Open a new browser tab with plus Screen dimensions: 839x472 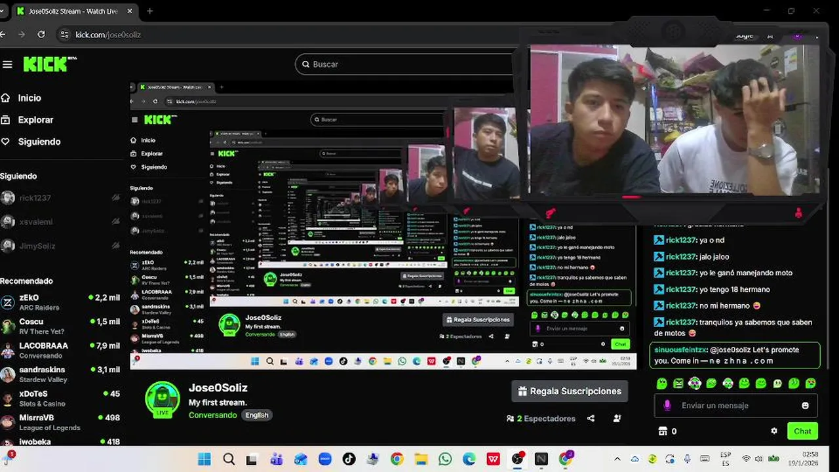pyautogui.click(x=149, y=11)
